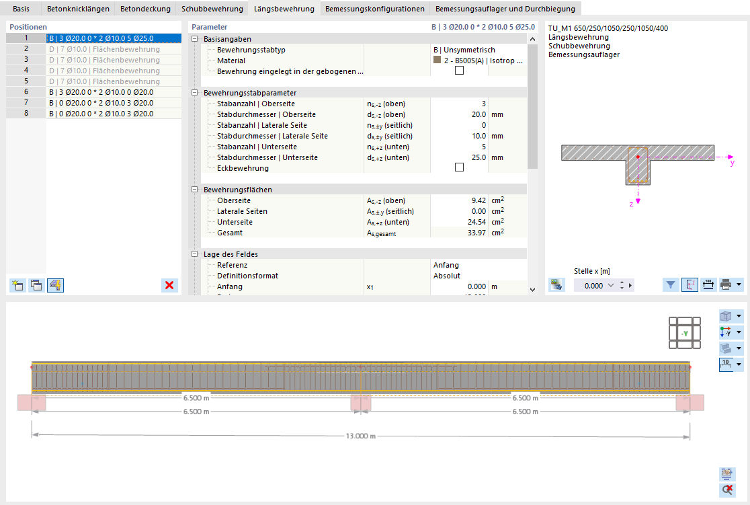Open the dimension lines dropdown arrow
750x505 pixels.
click(x=739, y=364)
